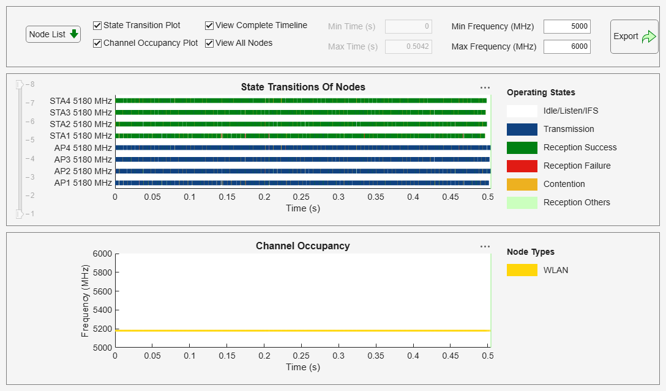Click the WLAN legend label
The height and width of the screenshot is (391, 666).
point(556,270)
